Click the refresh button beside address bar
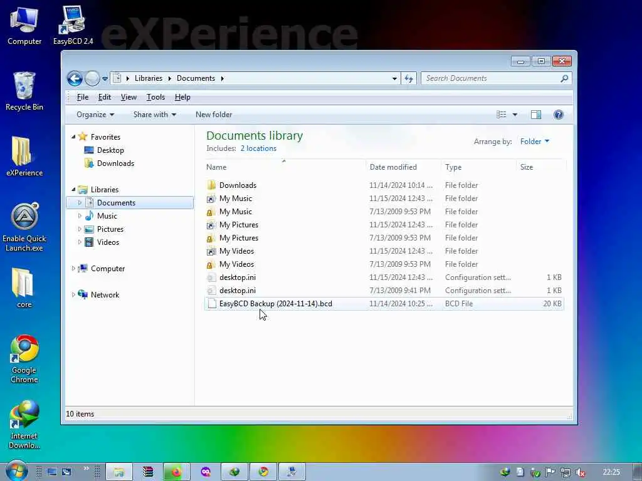Image resolution: width=642 pixels, height=481 pixels. [409, 78]
